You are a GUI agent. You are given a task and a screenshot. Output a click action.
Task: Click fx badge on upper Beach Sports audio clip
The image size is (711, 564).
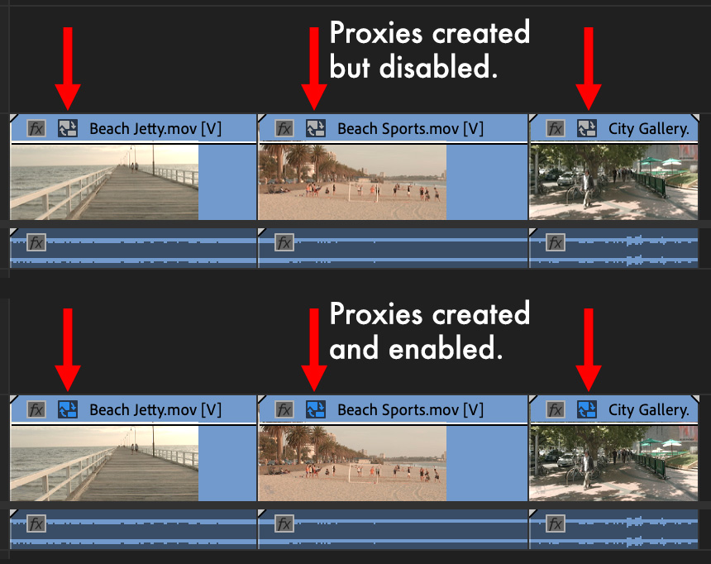[284, 242]
